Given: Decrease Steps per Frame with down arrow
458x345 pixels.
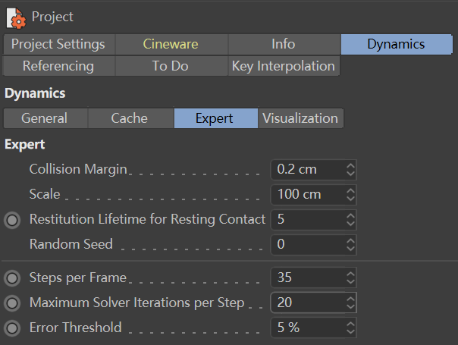Looking at the screenshot, I should (x=350, y=281).
